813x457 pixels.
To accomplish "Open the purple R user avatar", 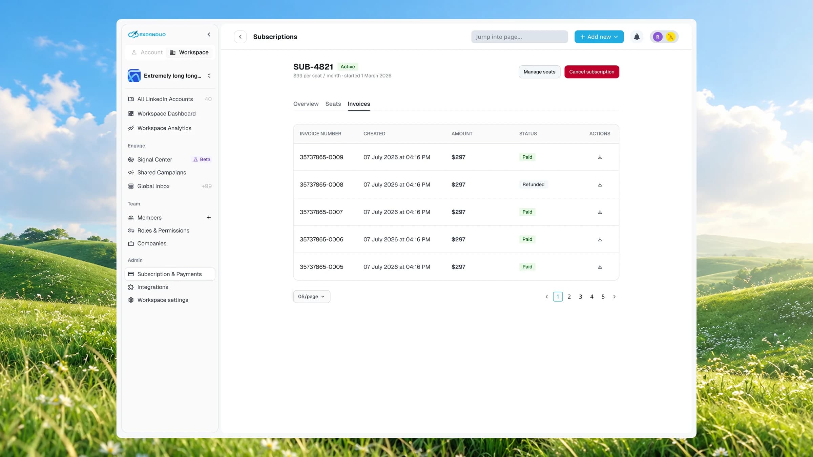I will pyautogui.click(x=658, y=37).
